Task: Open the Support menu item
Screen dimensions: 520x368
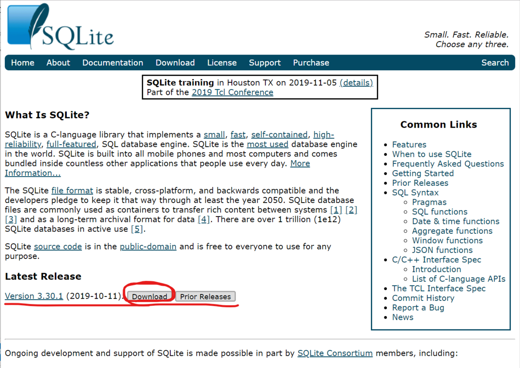Action: pos(265,63)
